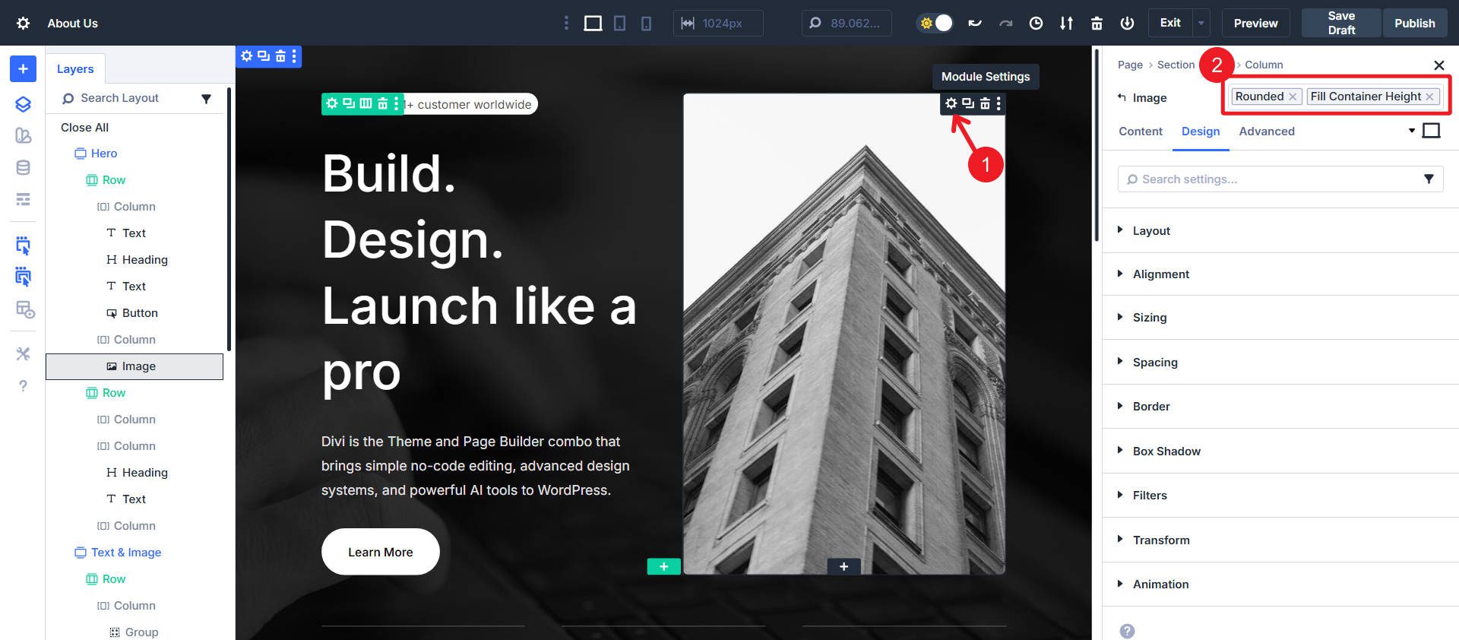Image resolution: width=1459 pixels, height=640 pixels.
Task: Clear layout with top bar trash icon
Action: pyautogui.click(x=1097, y=24)
